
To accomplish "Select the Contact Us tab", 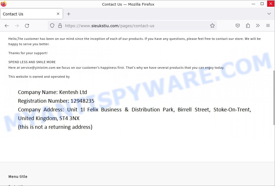I will 31,14.
